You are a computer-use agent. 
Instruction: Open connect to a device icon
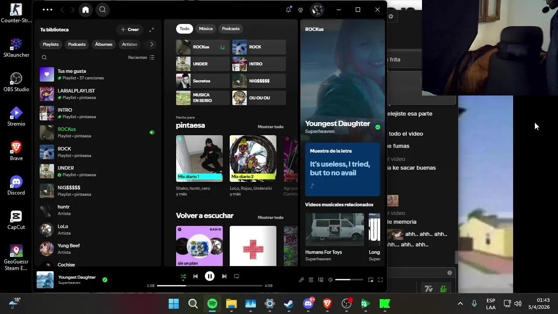tap(321, 280)
